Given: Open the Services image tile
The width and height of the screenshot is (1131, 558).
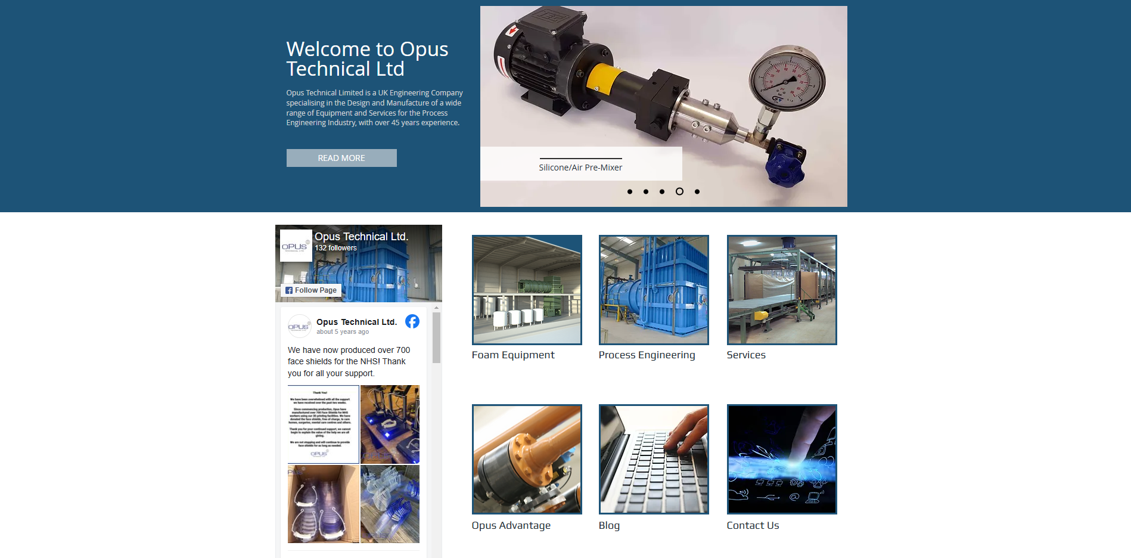Looking at the screenshot, I should [782, 290].
